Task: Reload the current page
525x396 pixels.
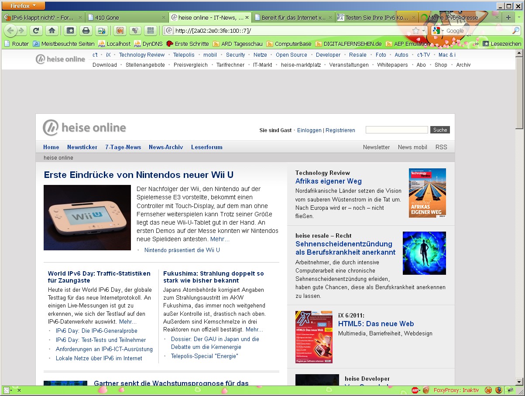Action: pos(36,31)
